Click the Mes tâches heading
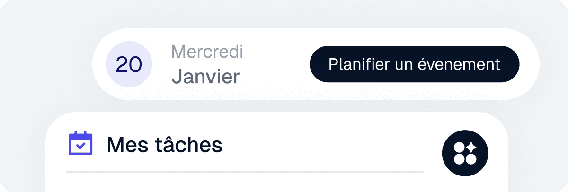Image resolution: width=568 pixels, height=192 pixels. [x=164, y=145]
